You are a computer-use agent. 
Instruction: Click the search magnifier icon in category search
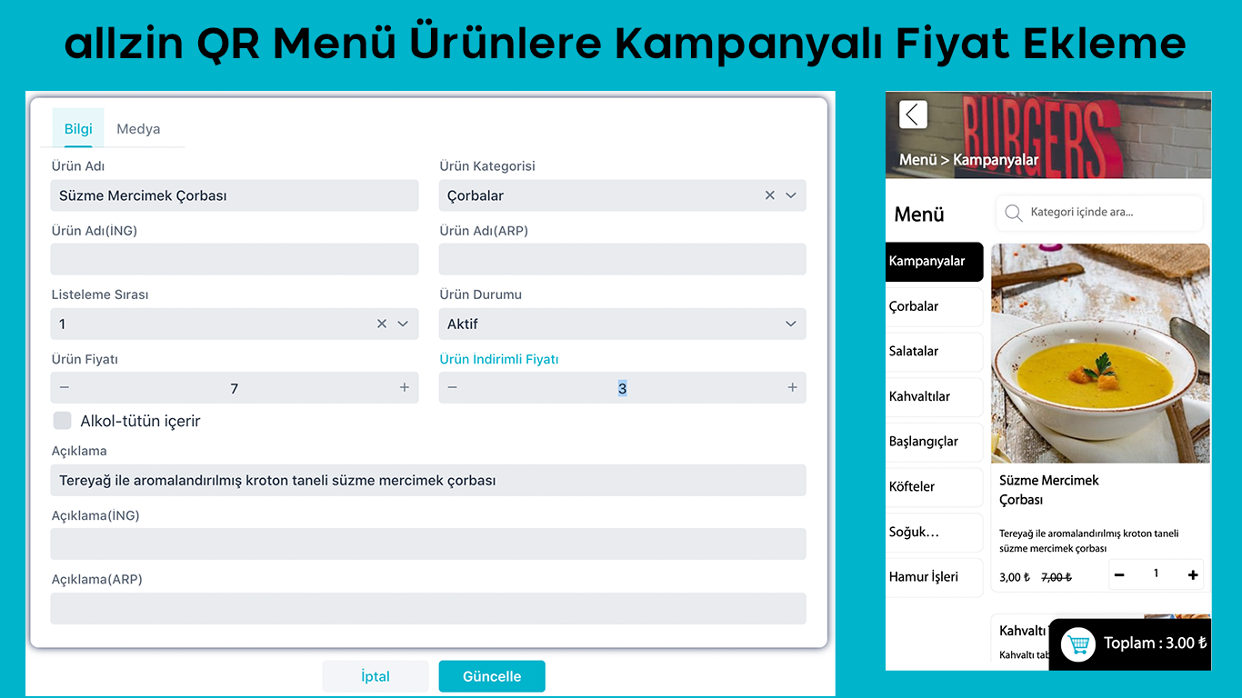1013,213
